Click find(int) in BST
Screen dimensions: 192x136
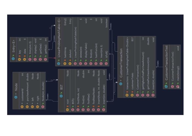coord(83,100)
